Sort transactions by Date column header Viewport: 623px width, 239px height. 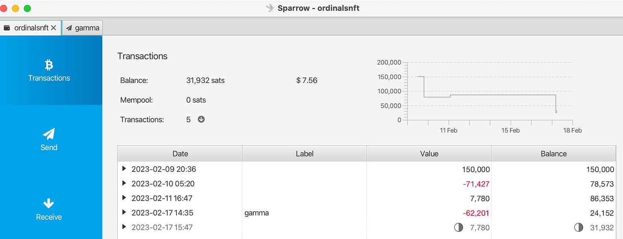click(180, 154)
